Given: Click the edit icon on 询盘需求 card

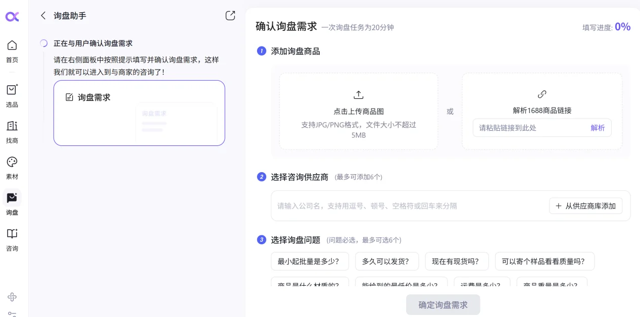Looking at the screenshot, I should tap(70, 97).
